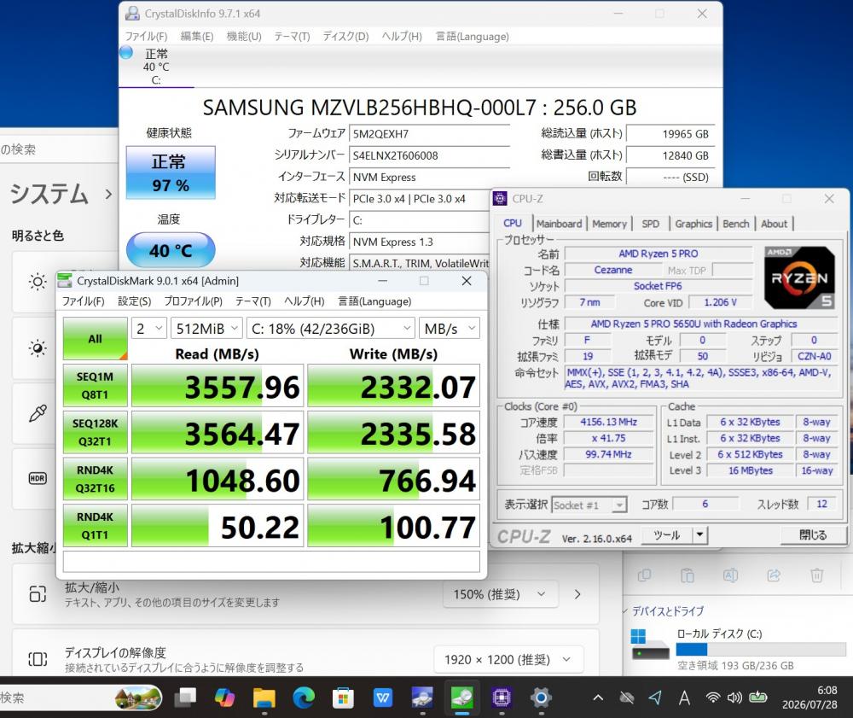
Task: Run the RND4K Q1T1 test
Action: [96, 526]
